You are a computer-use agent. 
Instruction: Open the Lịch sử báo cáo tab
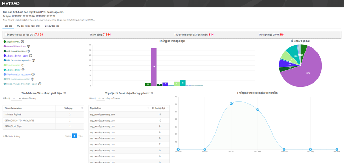52,26
